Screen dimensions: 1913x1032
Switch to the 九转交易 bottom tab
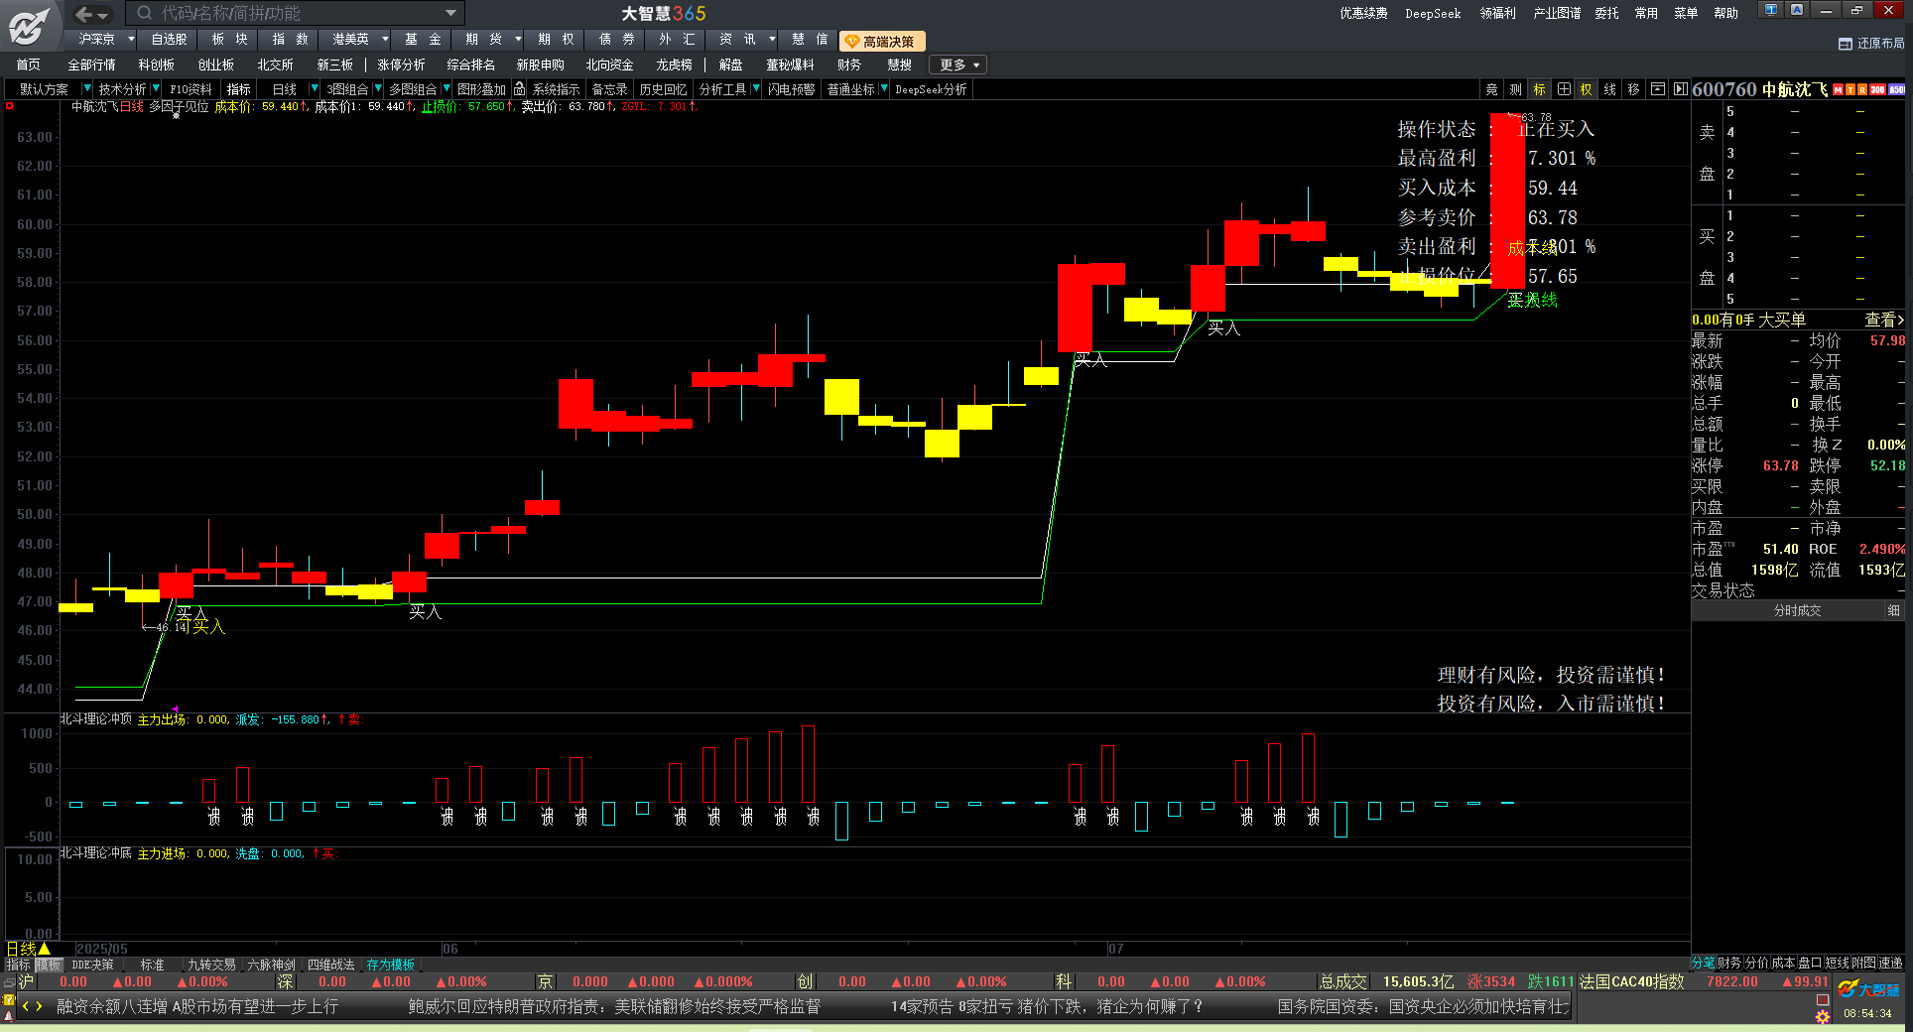coord(211,965)
